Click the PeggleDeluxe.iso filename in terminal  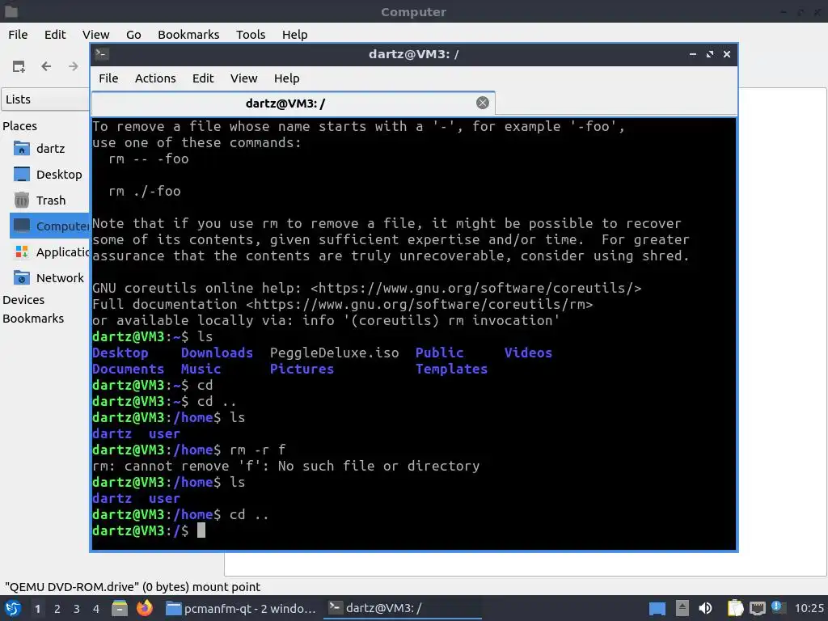tap(334, 353)
